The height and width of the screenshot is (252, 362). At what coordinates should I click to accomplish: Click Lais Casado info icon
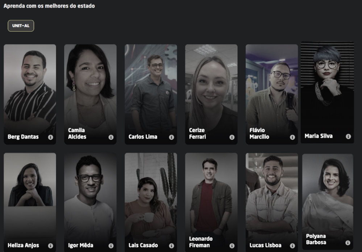[171, 246]
